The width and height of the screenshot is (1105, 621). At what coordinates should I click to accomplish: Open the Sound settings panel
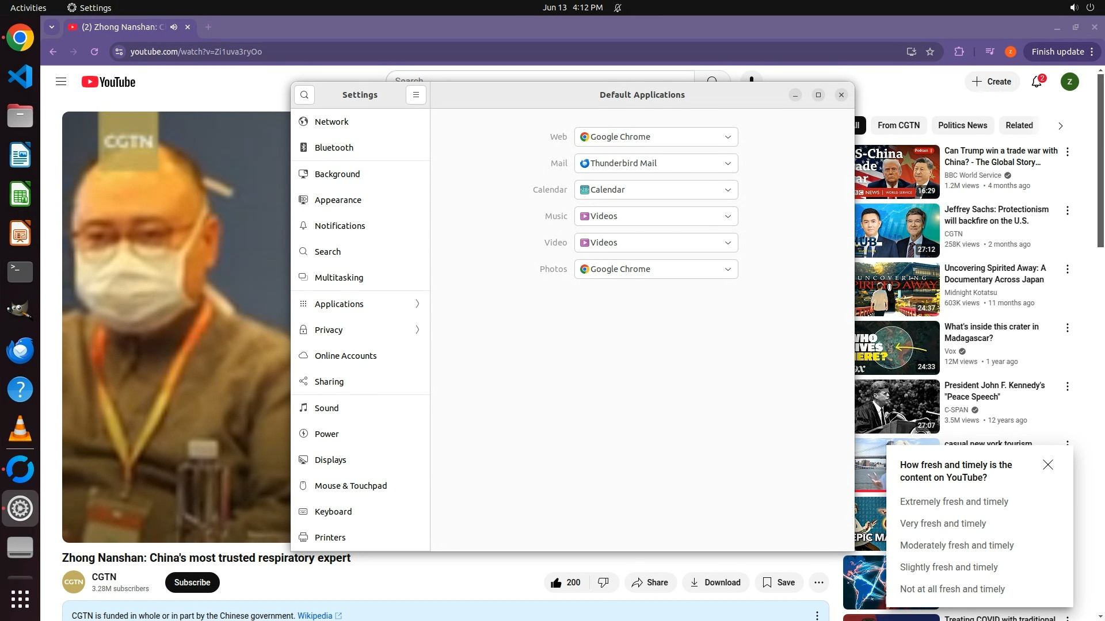(x=326, y=408)
